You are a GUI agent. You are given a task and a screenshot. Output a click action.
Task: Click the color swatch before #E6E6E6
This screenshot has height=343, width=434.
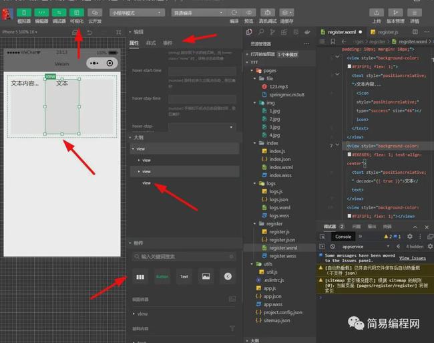pyautogui.click(x=349, y=154)
